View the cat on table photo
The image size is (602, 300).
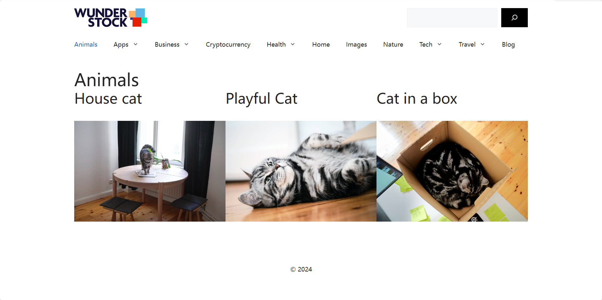pos(150,171)
